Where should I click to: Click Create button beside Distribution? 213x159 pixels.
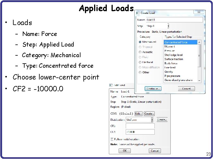click(162, 120)
